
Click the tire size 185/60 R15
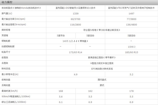click(x=131, y=52)
